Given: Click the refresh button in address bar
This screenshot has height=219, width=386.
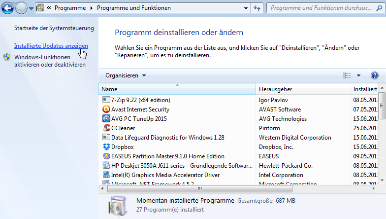Looking at the screenshot, I should pos(257,8).
